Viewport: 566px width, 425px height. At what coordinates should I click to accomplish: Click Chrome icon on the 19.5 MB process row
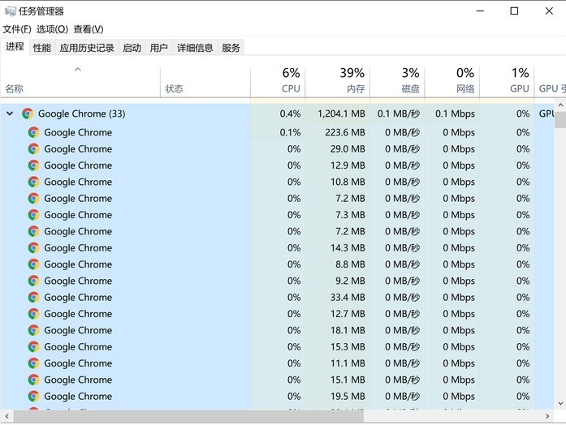point(33,397)
